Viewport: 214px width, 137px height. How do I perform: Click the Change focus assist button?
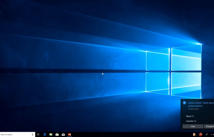click(x=209, y=126)
